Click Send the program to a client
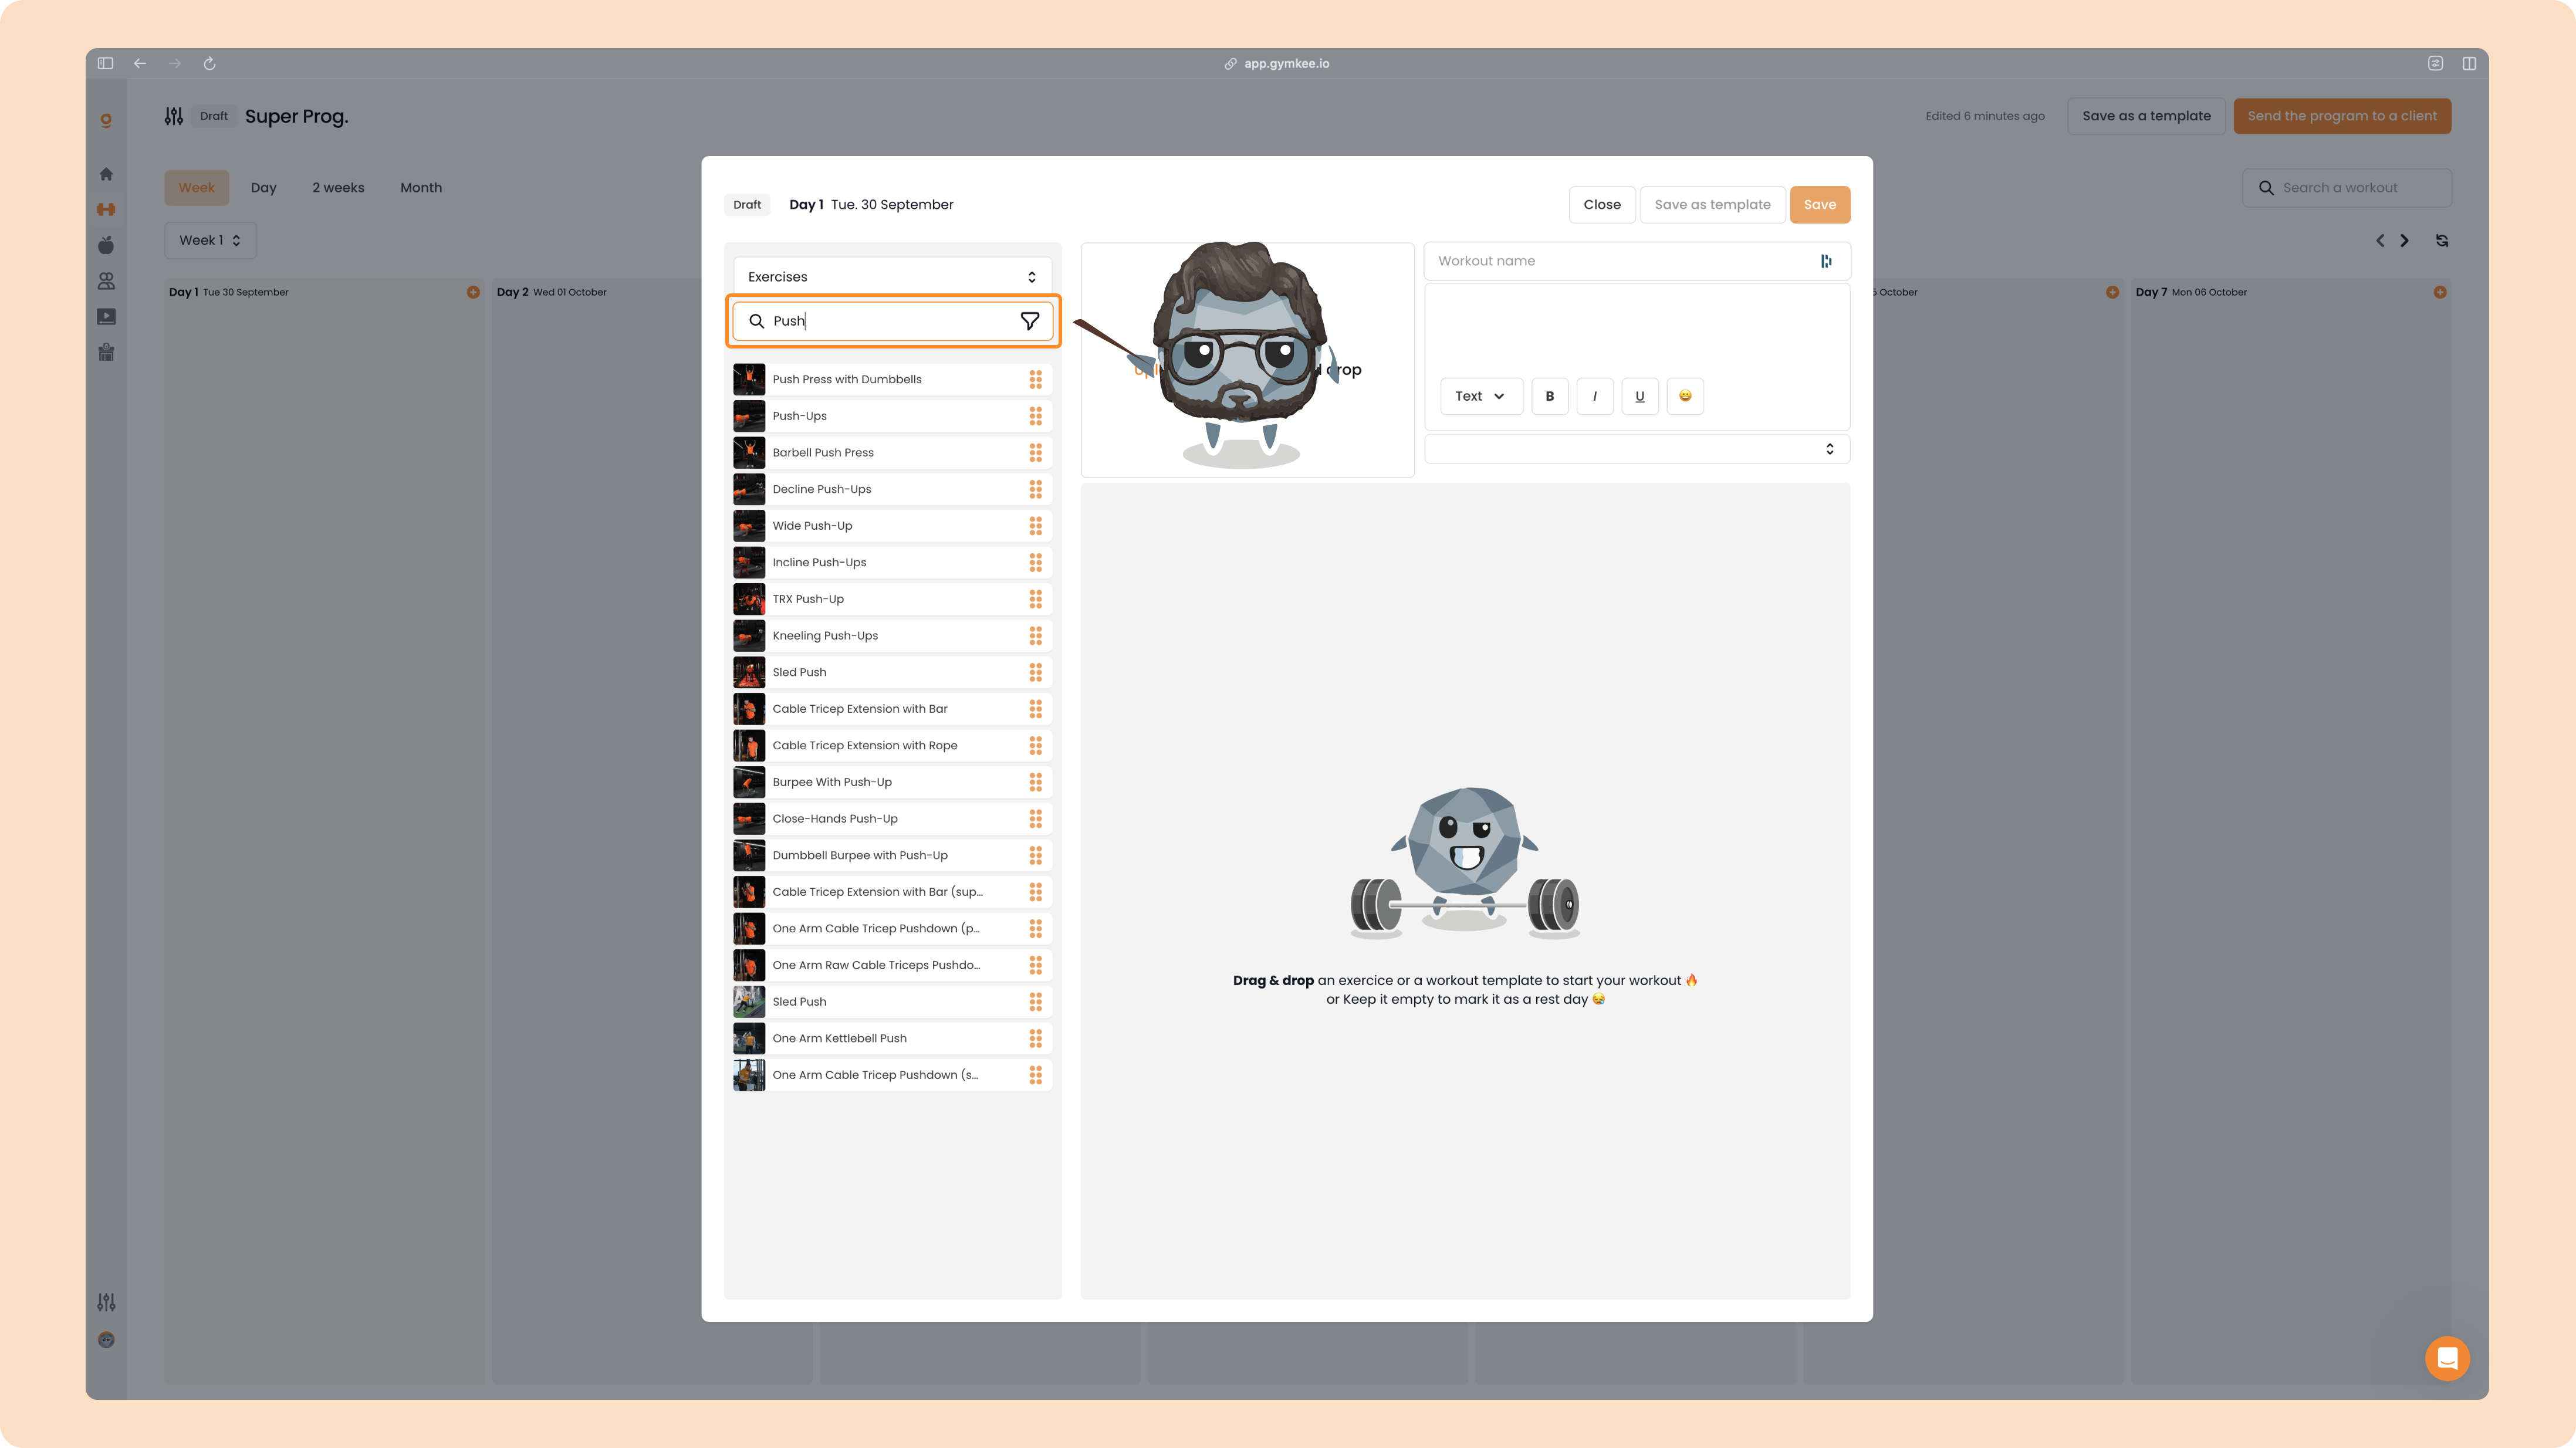Viewport: 2576px width, 1448px height. click(x=2342, y=116)
